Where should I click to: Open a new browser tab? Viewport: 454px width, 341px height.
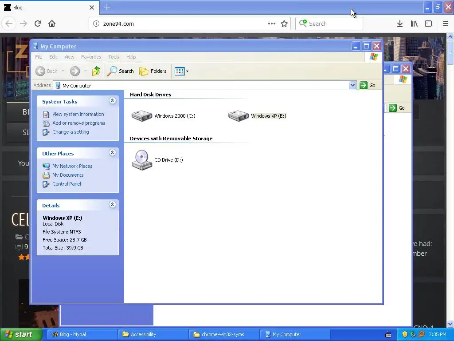click(107, 7)
